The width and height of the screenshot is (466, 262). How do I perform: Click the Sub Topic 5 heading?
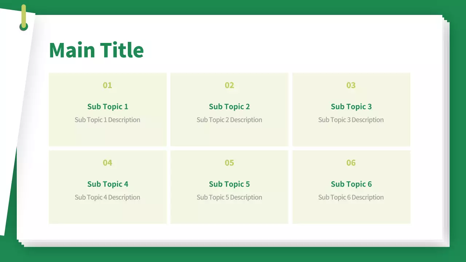tap(229, 184)
